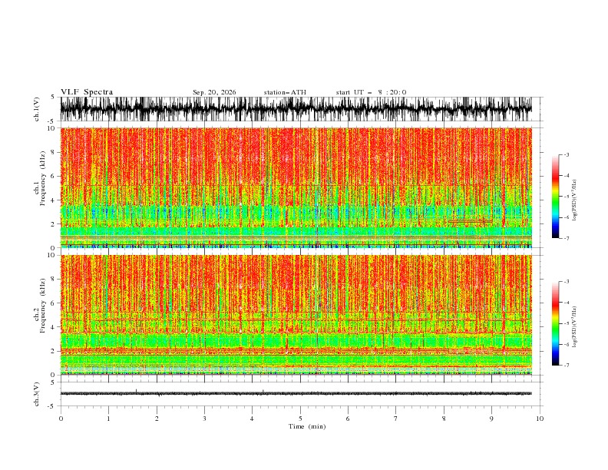Image resolution: width=608 pixels, height=470 pixels.
Task: Click the ch.1 Frequency (kHz) axis label
Action: (x=39, y=188)
